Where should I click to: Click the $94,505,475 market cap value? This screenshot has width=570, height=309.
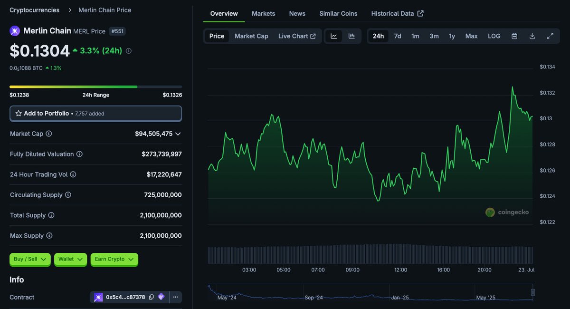(153, 134)
